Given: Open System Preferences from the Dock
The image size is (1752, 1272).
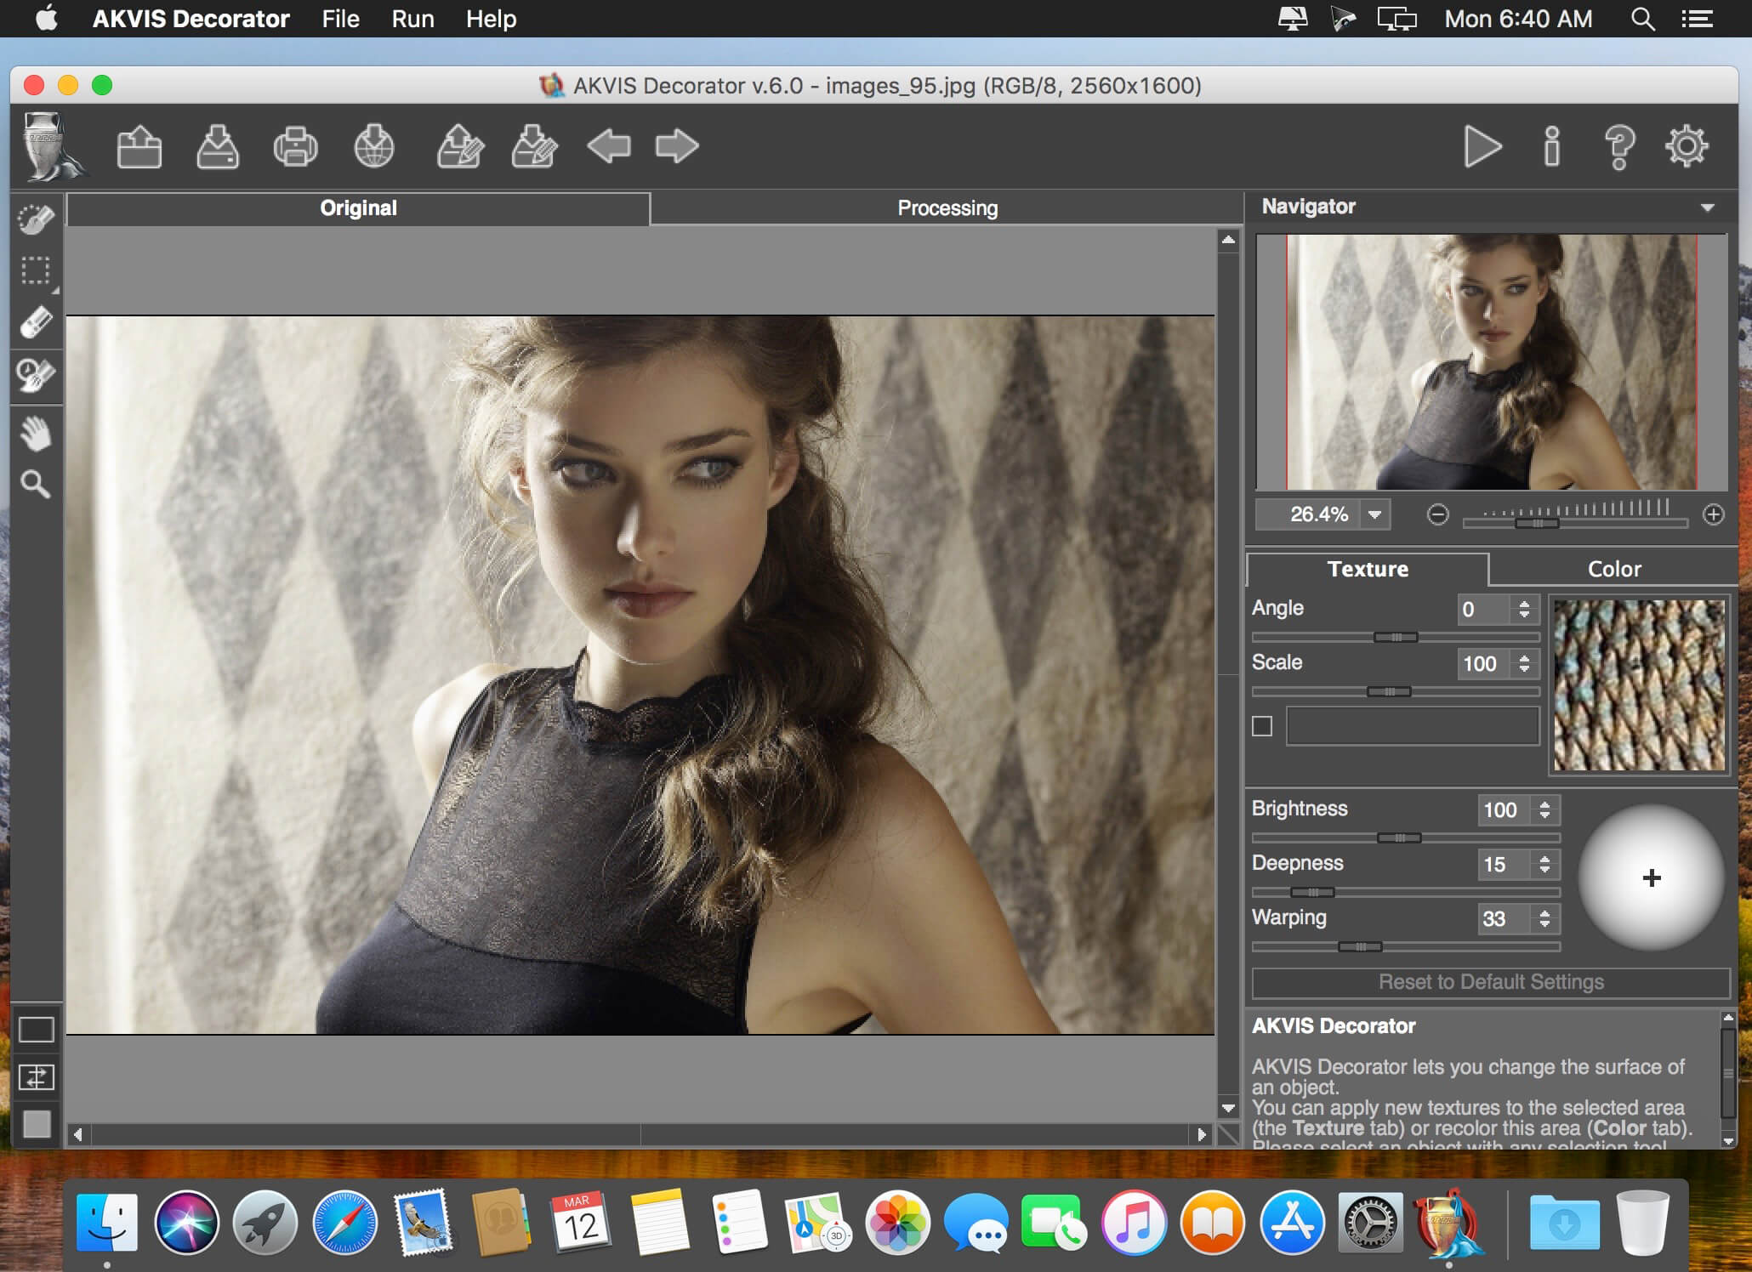Looking at the screenshot, I should pyautogui.click(x=1370, y=1223).
